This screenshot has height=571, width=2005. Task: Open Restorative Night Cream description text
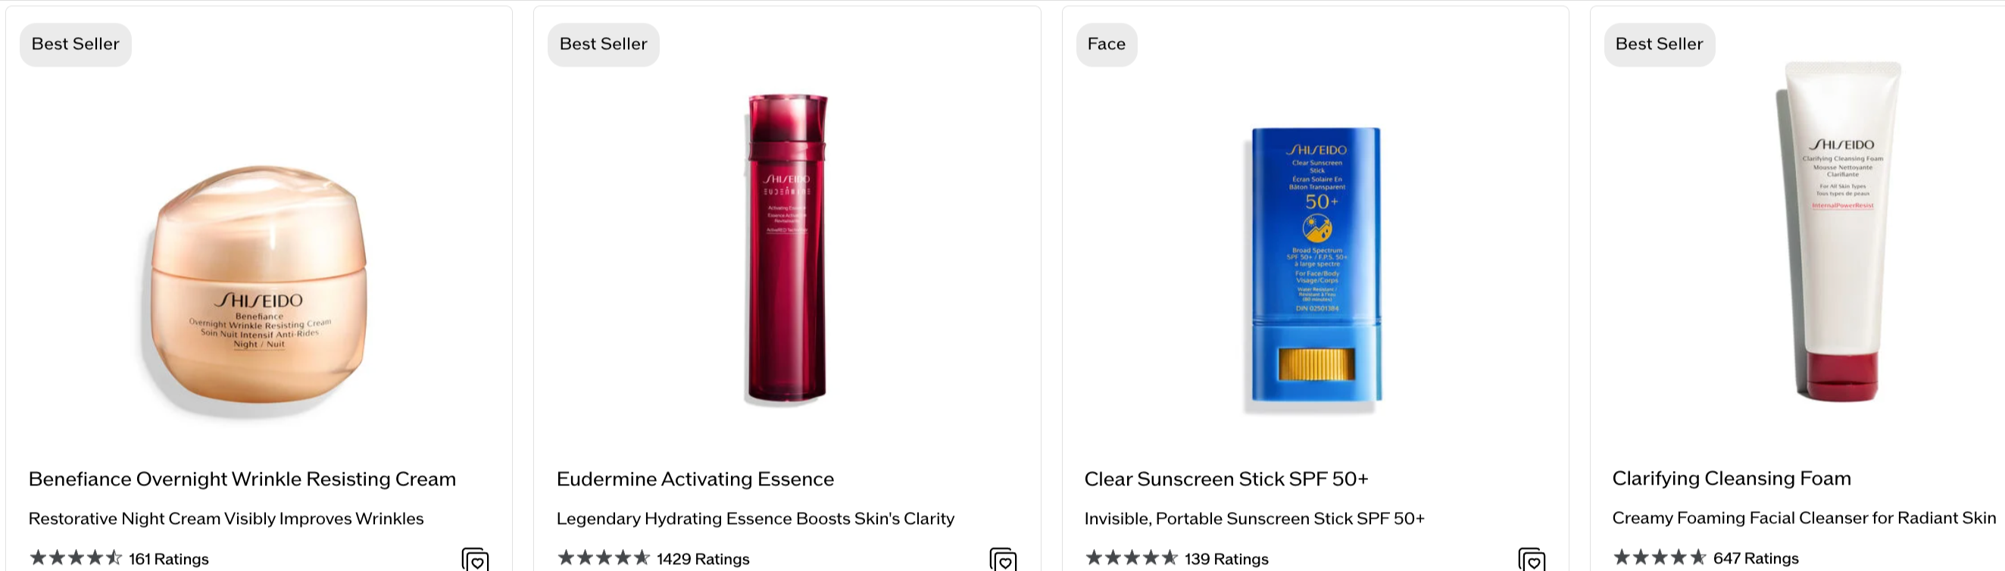click(226, 519)
